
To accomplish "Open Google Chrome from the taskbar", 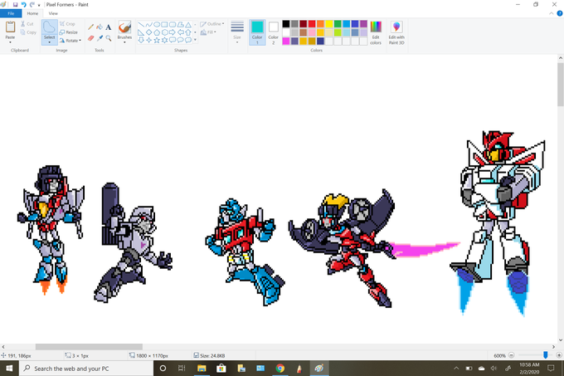I will pyautogui.click(x=280, y=369).
